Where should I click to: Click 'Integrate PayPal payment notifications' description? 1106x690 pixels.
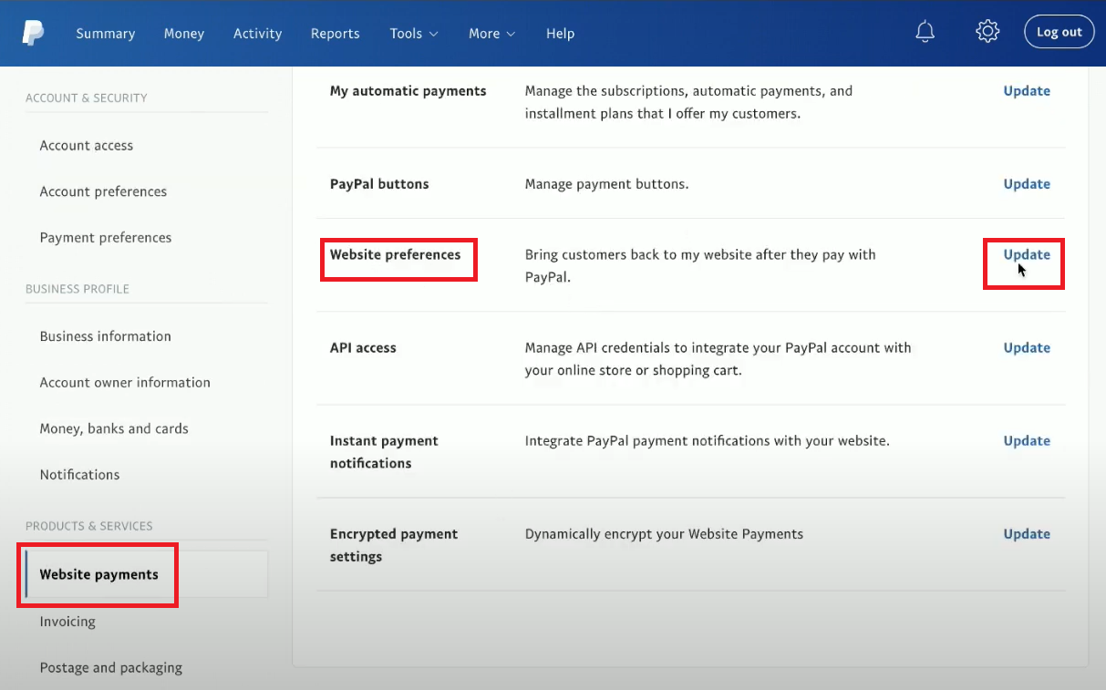707,441
